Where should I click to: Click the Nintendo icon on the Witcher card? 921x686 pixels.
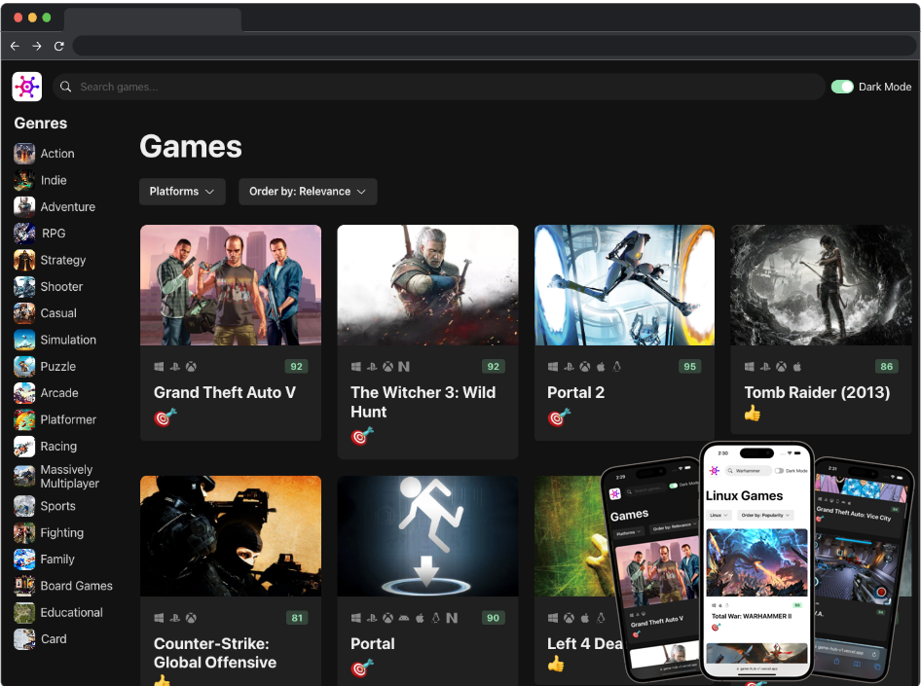click(x=403, y=367)
